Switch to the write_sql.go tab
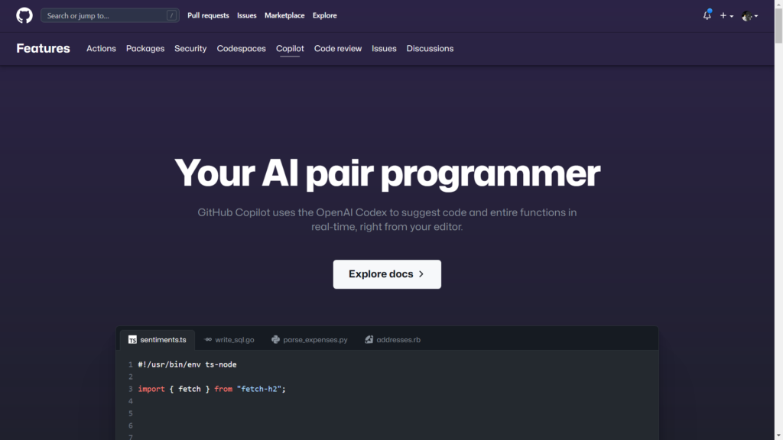 pyautogui.click(x=234, y=340)
